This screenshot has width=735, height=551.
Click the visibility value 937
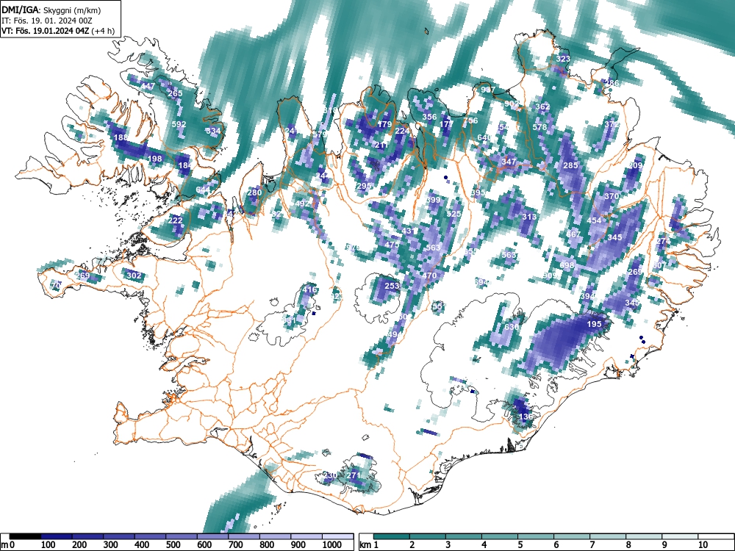coord(488,90)
